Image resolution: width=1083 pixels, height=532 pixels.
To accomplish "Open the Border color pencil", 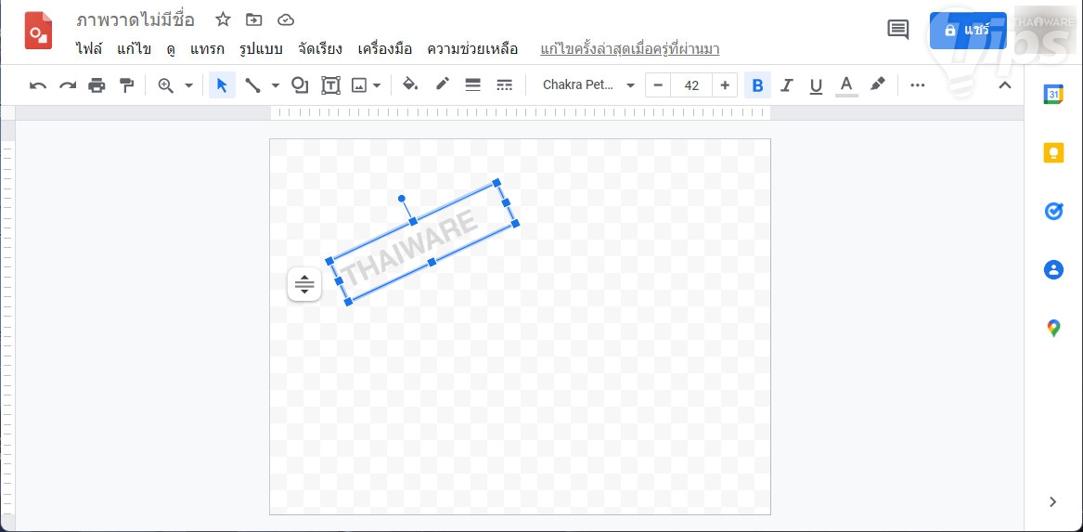I will coord(442,84).
